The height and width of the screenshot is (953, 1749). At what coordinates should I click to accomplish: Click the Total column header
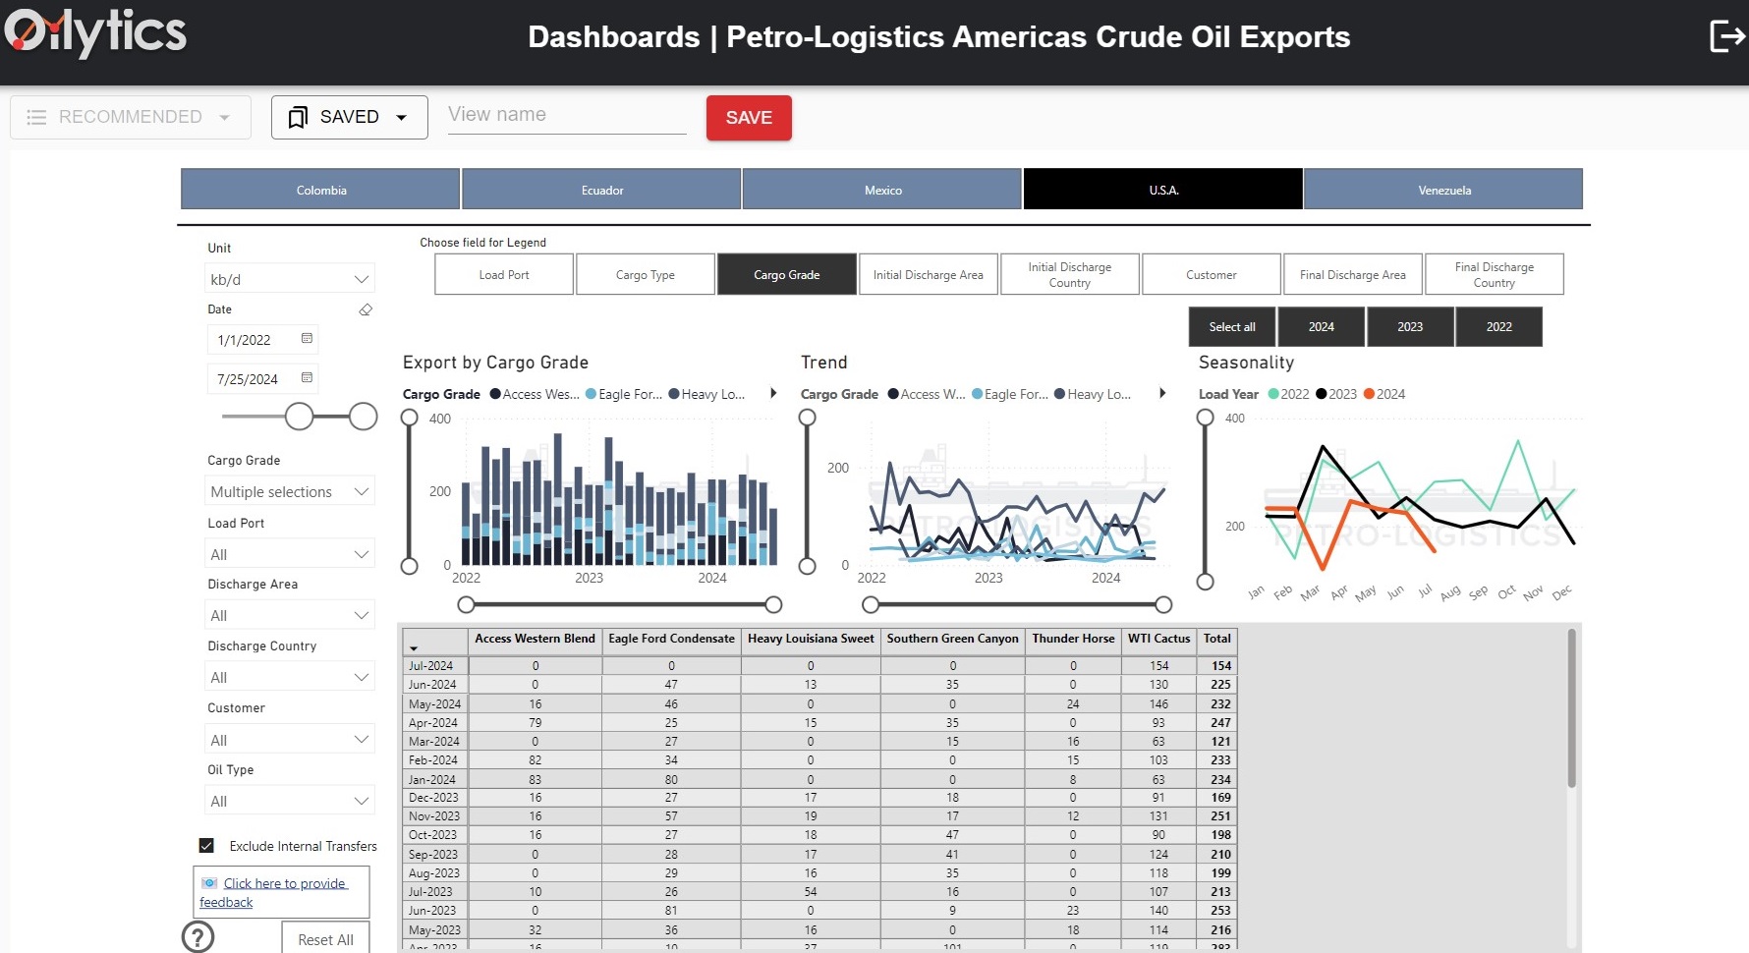click(x=1216, y=639)
